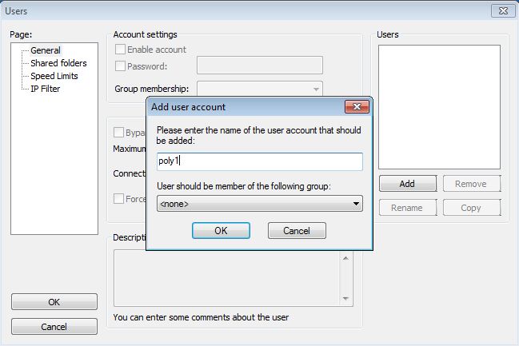Go to the Speed Limits page
519x346 pixels.
pos(54,76)
